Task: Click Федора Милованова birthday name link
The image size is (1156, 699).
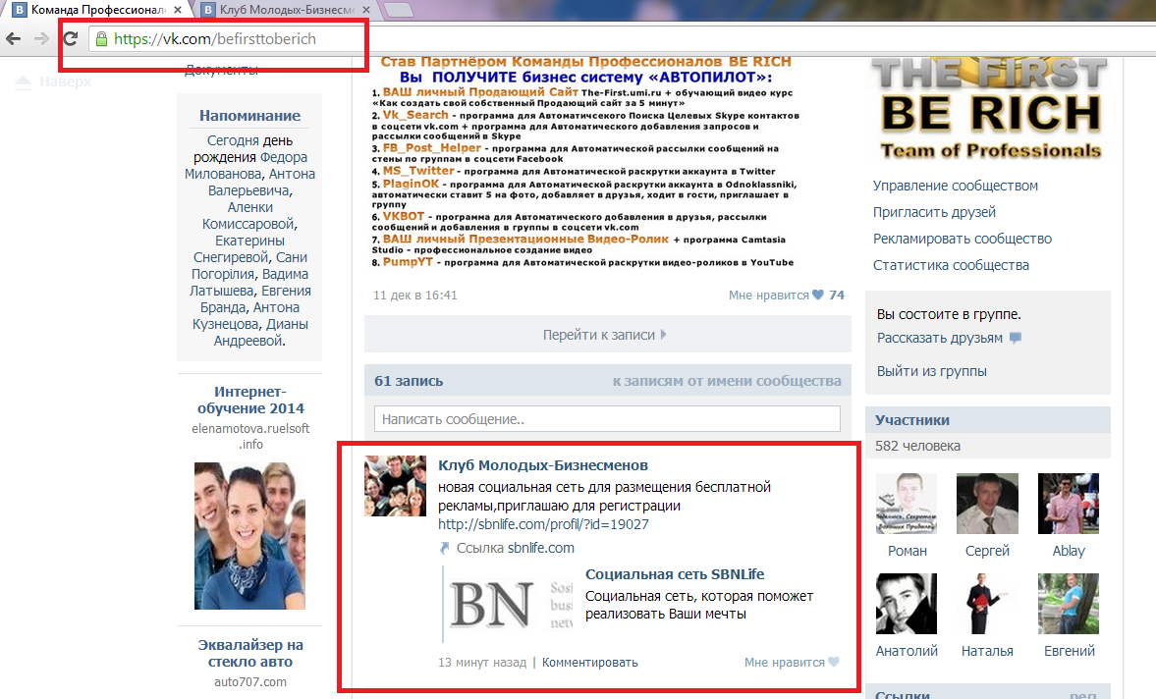Action: click(247, 166)
